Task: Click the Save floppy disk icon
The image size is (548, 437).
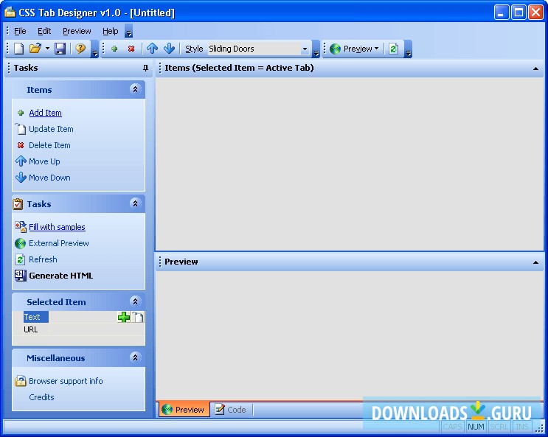Action: click(60, 49)
